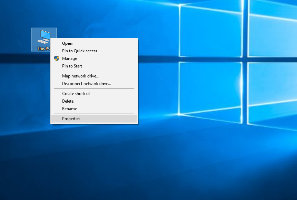Open Map network drive... option
Image resolution: width=297 pixels, height=200 pixels.
coord(94,76)
